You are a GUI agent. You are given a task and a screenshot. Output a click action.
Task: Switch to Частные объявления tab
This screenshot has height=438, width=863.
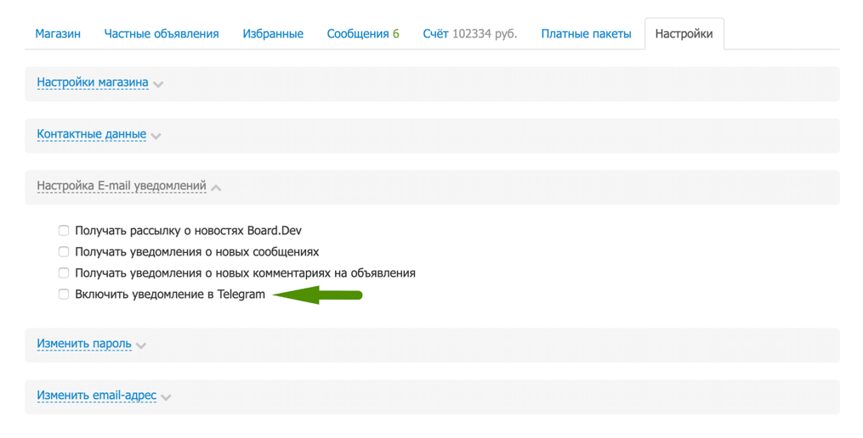tap(162, 33)
